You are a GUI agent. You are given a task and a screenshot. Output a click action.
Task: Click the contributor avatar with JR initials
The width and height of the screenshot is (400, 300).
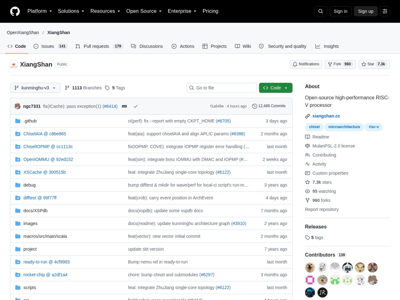pyautogui.click(x=322, y=292)
